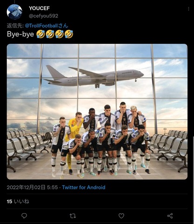Screen dimensions: 194x224
Task: Open the share icon menu
Action: pyautogui.click(x=170, y=216)
